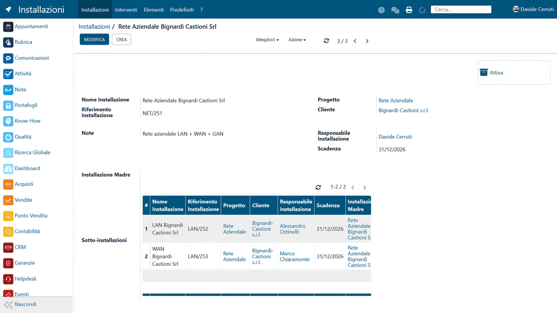Image resolution: width=557 pixels, height=313 pixels.
Task: Open the Eventi icon
Action: pos(8,294)
